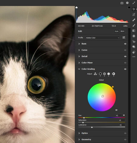The image size is (137, 143).
Task: Select the Crop tool in right toolbar
Action: (x=134, y=15)
